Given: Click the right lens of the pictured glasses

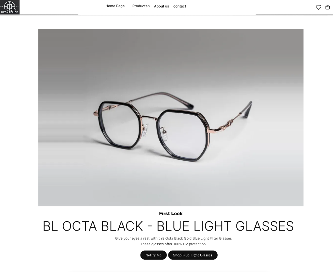Looking at the screenshot, I should pos(181,135).
